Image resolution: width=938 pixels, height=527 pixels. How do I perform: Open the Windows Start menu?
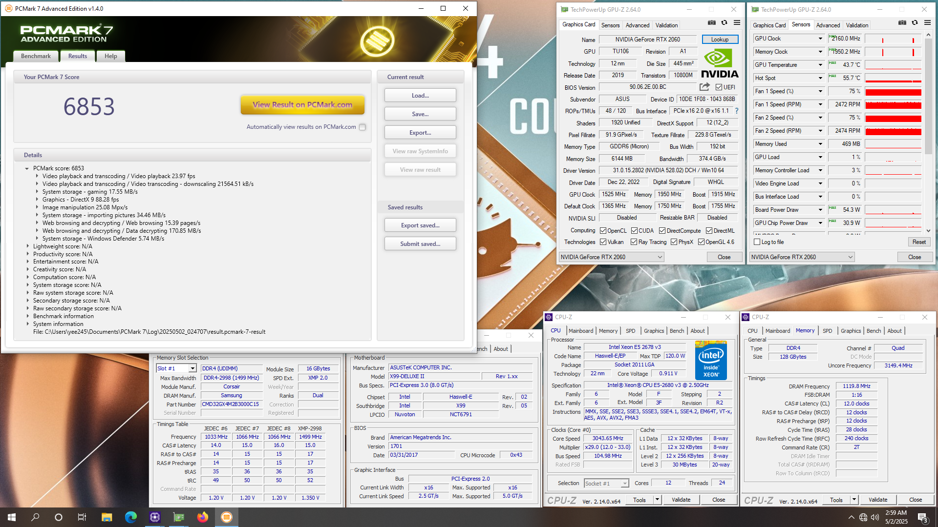(x=12, y=517)
